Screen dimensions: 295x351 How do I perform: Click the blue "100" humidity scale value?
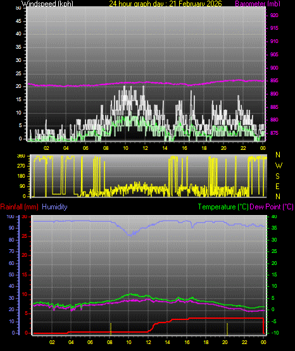[x=11, y=216]
